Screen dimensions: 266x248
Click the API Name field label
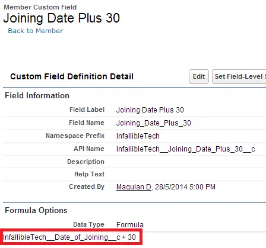pos(89,149)
